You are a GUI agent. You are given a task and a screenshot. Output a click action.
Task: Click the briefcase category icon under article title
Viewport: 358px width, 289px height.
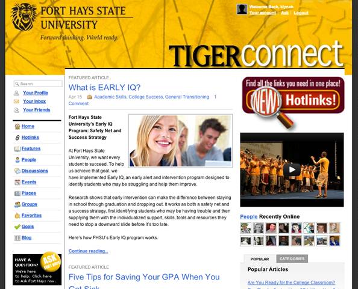89,97
